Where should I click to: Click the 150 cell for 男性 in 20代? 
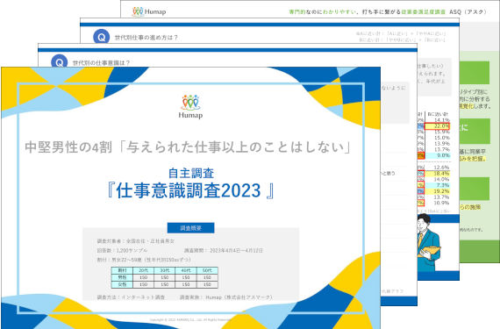coord(144,277)
